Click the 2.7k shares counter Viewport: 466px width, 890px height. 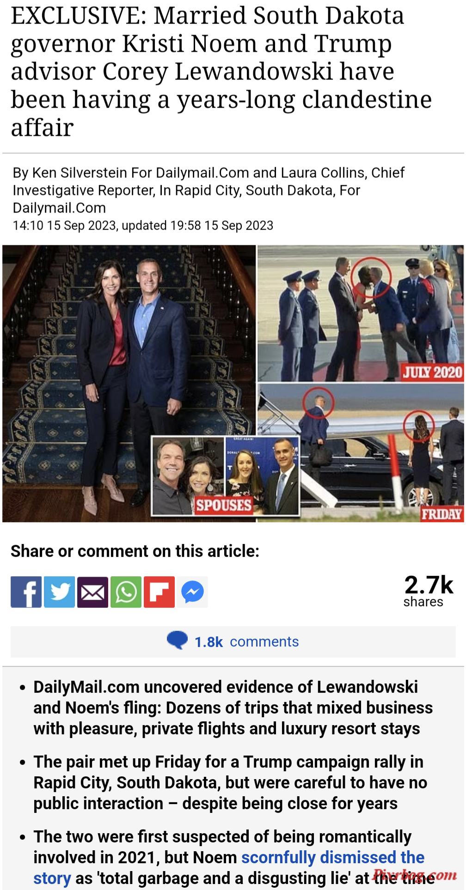click(x=429, y=591)
